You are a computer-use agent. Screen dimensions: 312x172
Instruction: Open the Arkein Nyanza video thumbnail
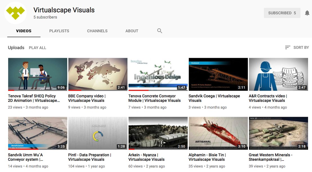pos(158,133)
